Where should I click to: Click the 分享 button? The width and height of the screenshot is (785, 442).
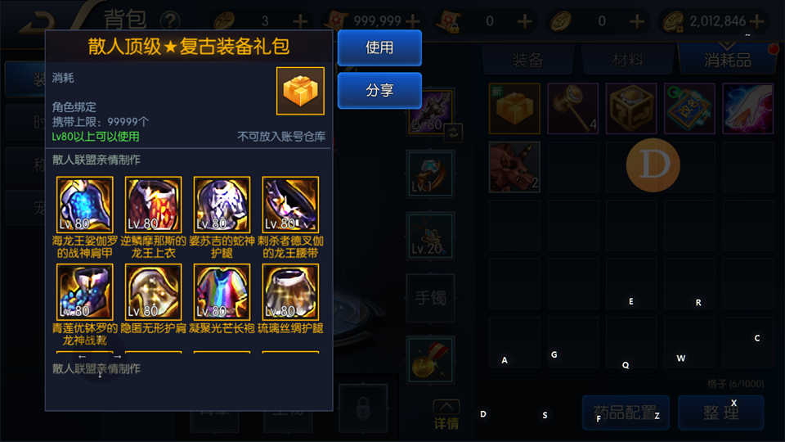[x=379, y=90]
